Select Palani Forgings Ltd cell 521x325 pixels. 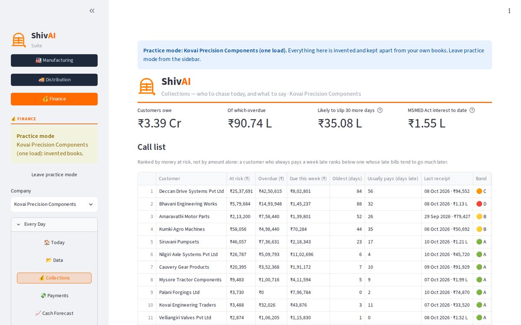click(191, 292)
